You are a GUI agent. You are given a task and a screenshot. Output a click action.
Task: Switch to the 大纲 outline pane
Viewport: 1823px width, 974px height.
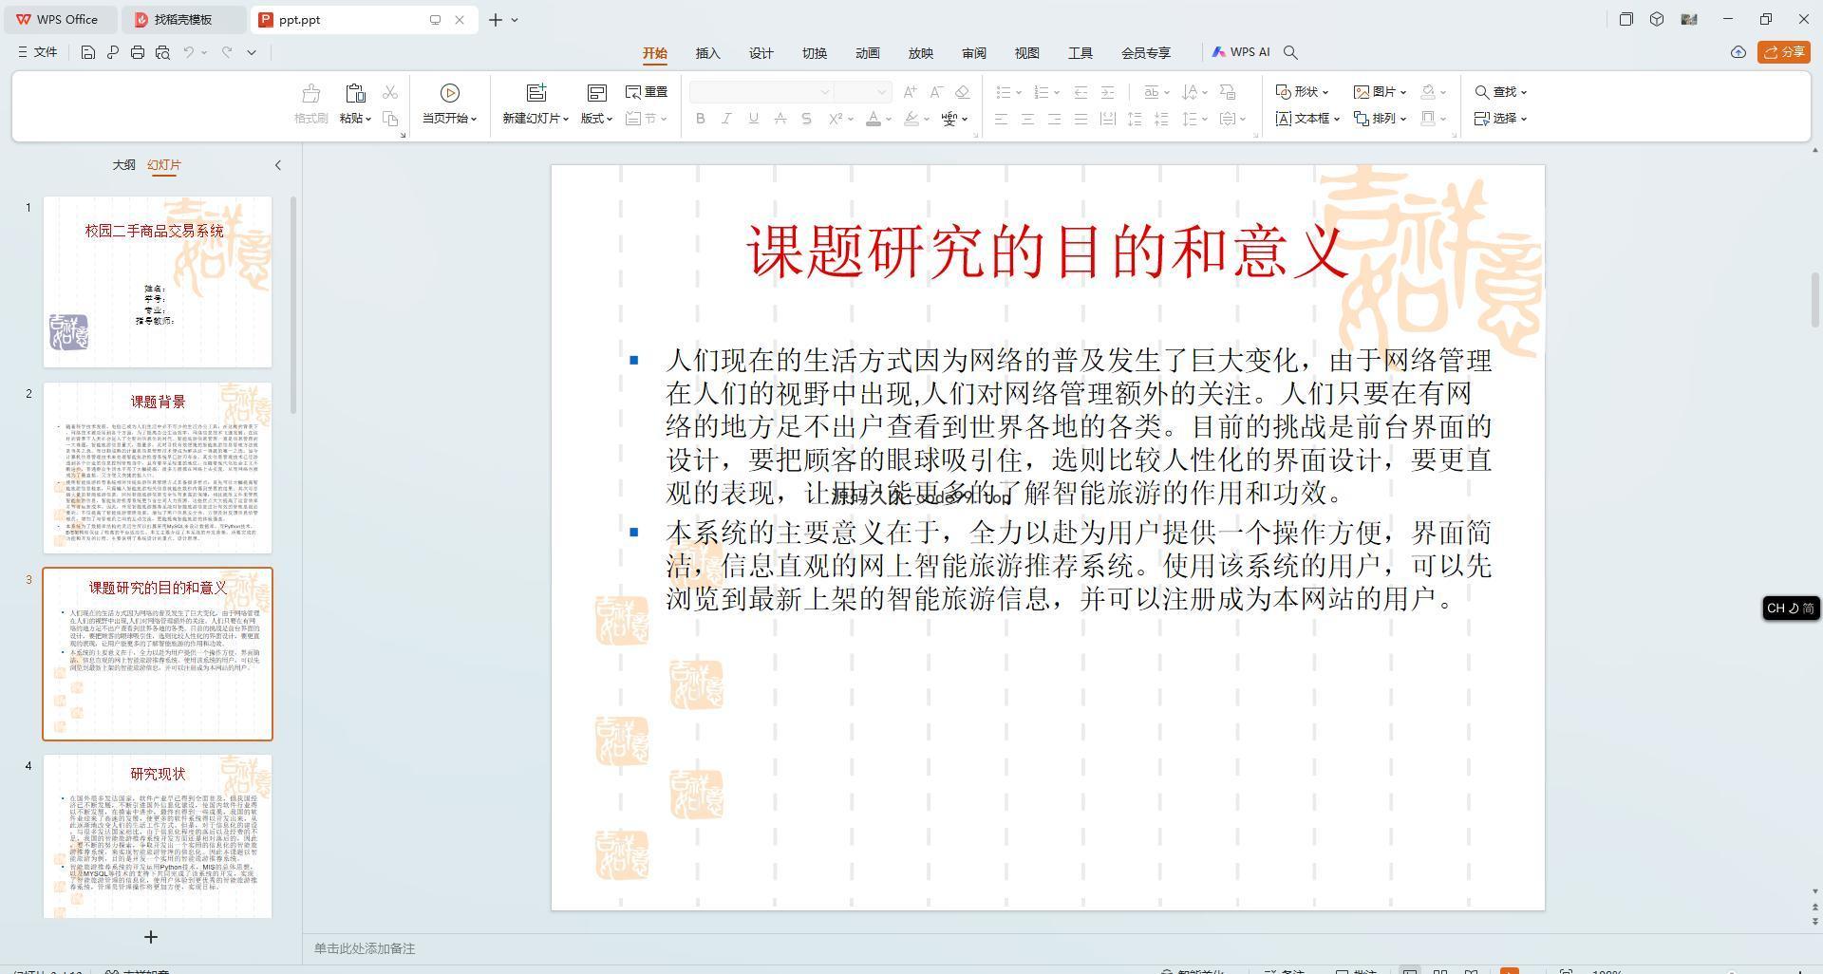(x=123, y=165)
